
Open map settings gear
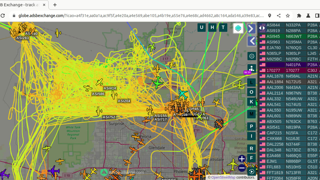pos(251,56)
